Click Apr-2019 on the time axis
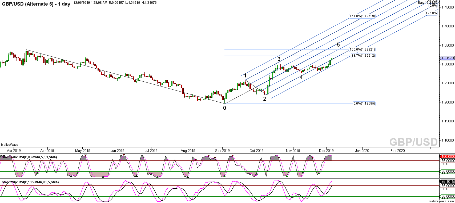The height and width of the screenshot is (203, 455). tap(47, 150)
